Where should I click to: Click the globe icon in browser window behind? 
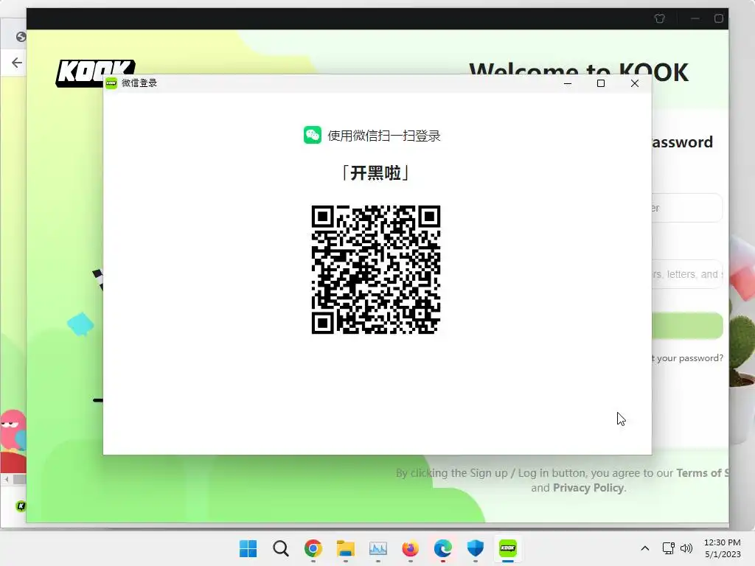(x=21, y=37)
